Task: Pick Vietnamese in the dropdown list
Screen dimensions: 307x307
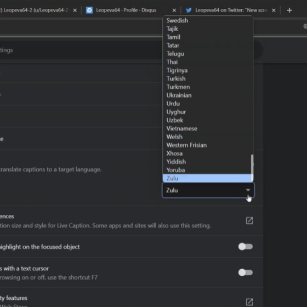Action: point(207,129)
